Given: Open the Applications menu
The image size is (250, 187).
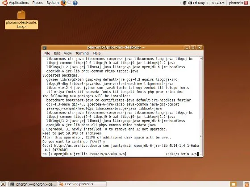Looking at the screenshot, I should pyautogui.click(x=19, y=3).
